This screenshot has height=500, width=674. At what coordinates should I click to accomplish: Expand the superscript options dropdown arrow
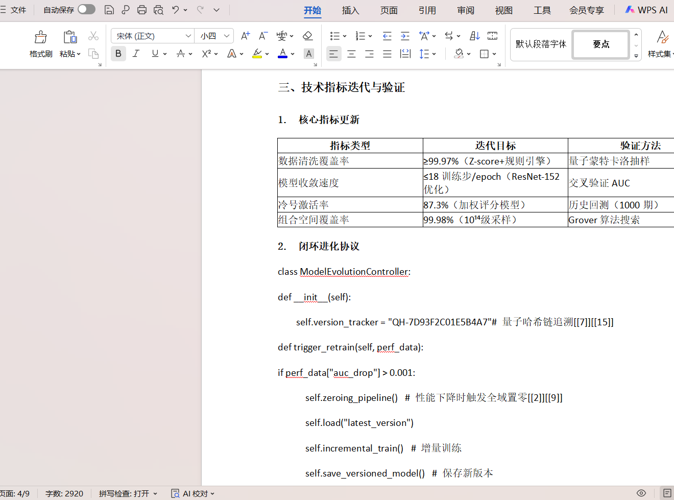pyautogui.click(x=216, y=54)
